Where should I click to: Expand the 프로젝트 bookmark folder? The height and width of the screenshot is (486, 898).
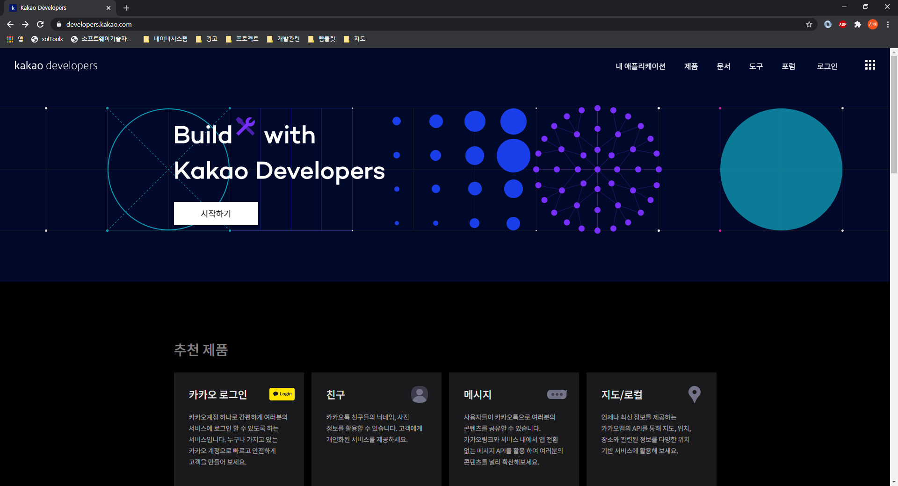(x=242, y=39)
